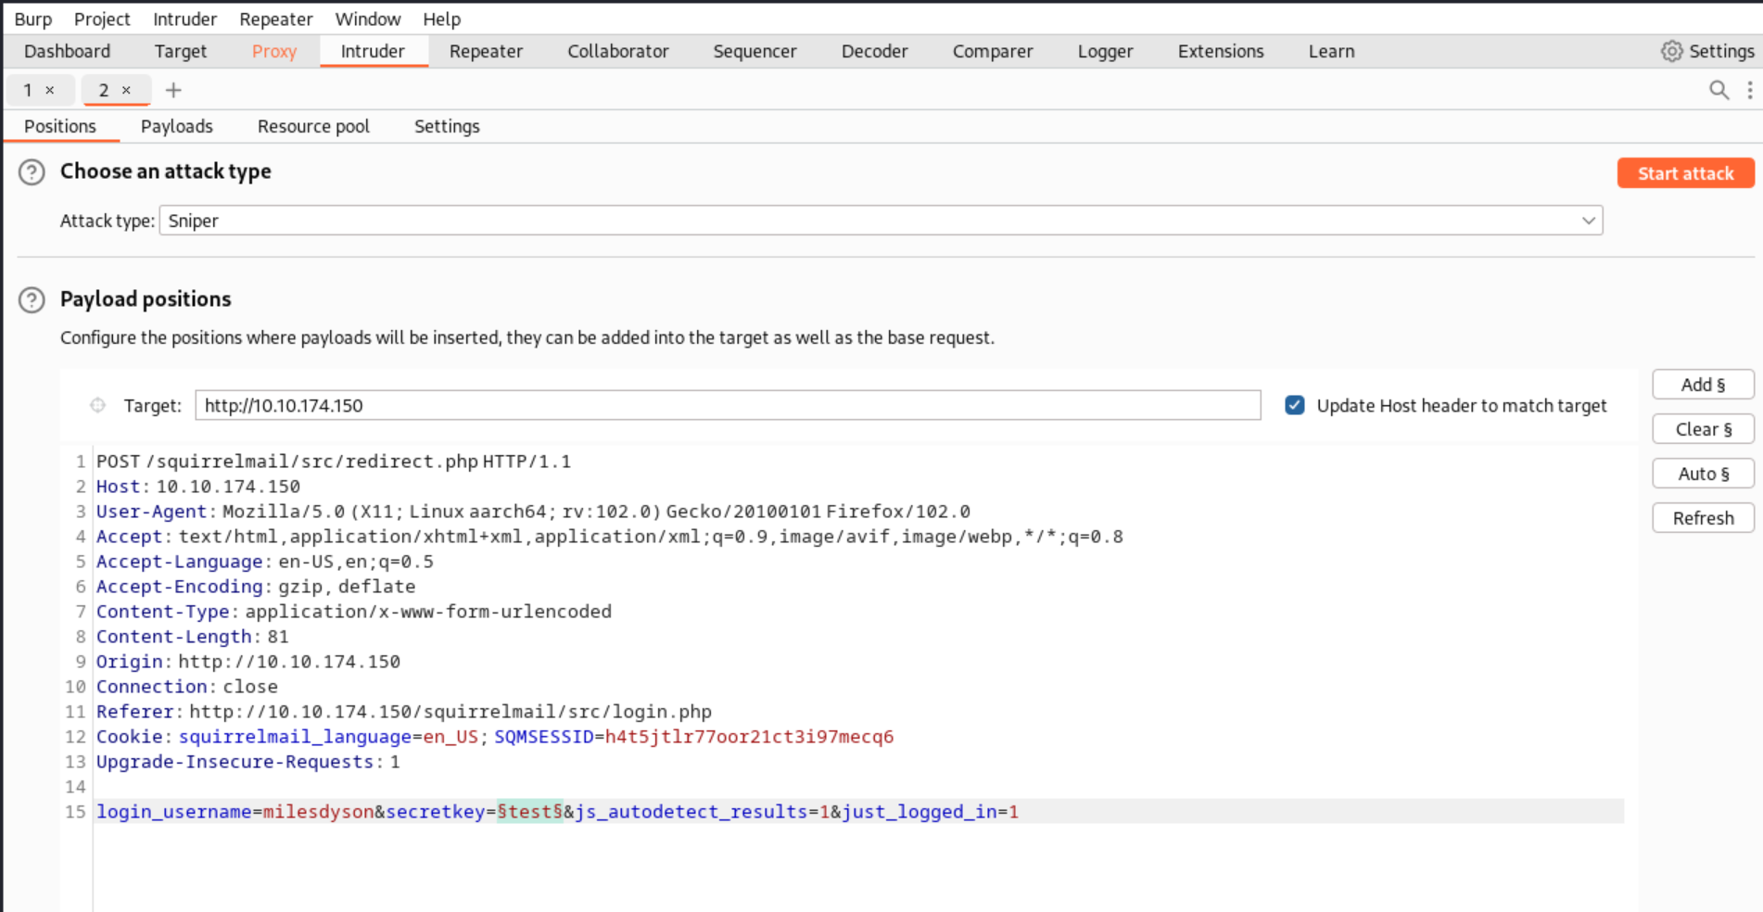Close Intruder tab 1
The width and height of the screenshot is (1763, 912).
50,90
